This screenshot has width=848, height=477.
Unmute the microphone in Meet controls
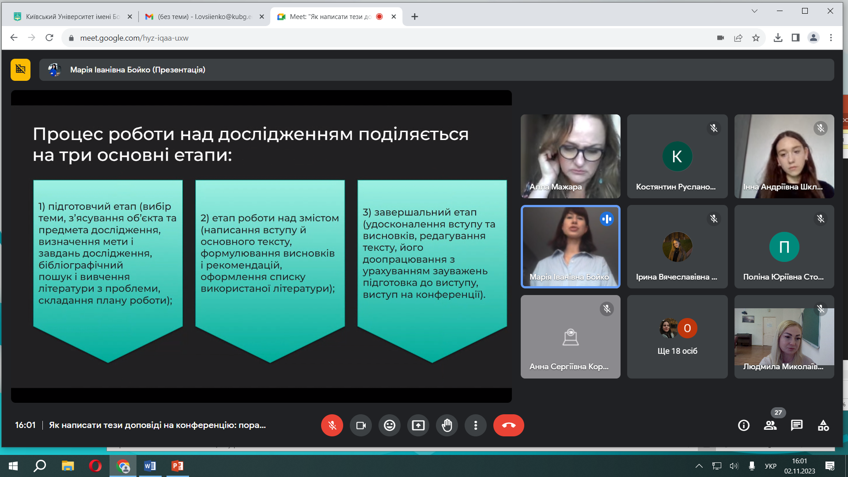click(x=332, y=425)
